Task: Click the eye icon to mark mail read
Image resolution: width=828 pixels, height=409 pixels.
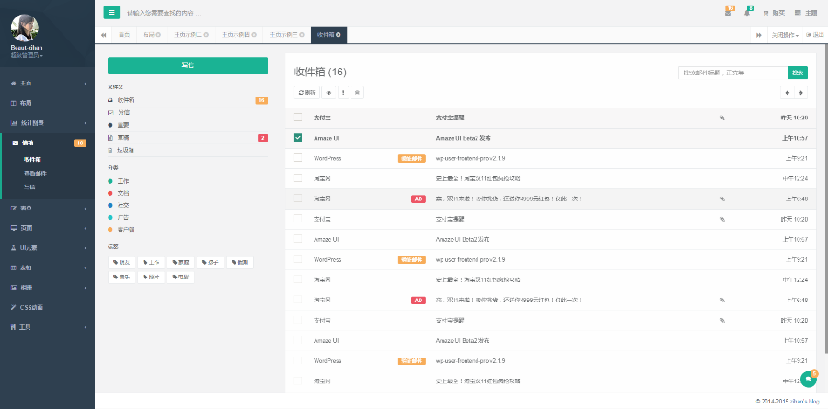Action: click(x=328, y=92)
